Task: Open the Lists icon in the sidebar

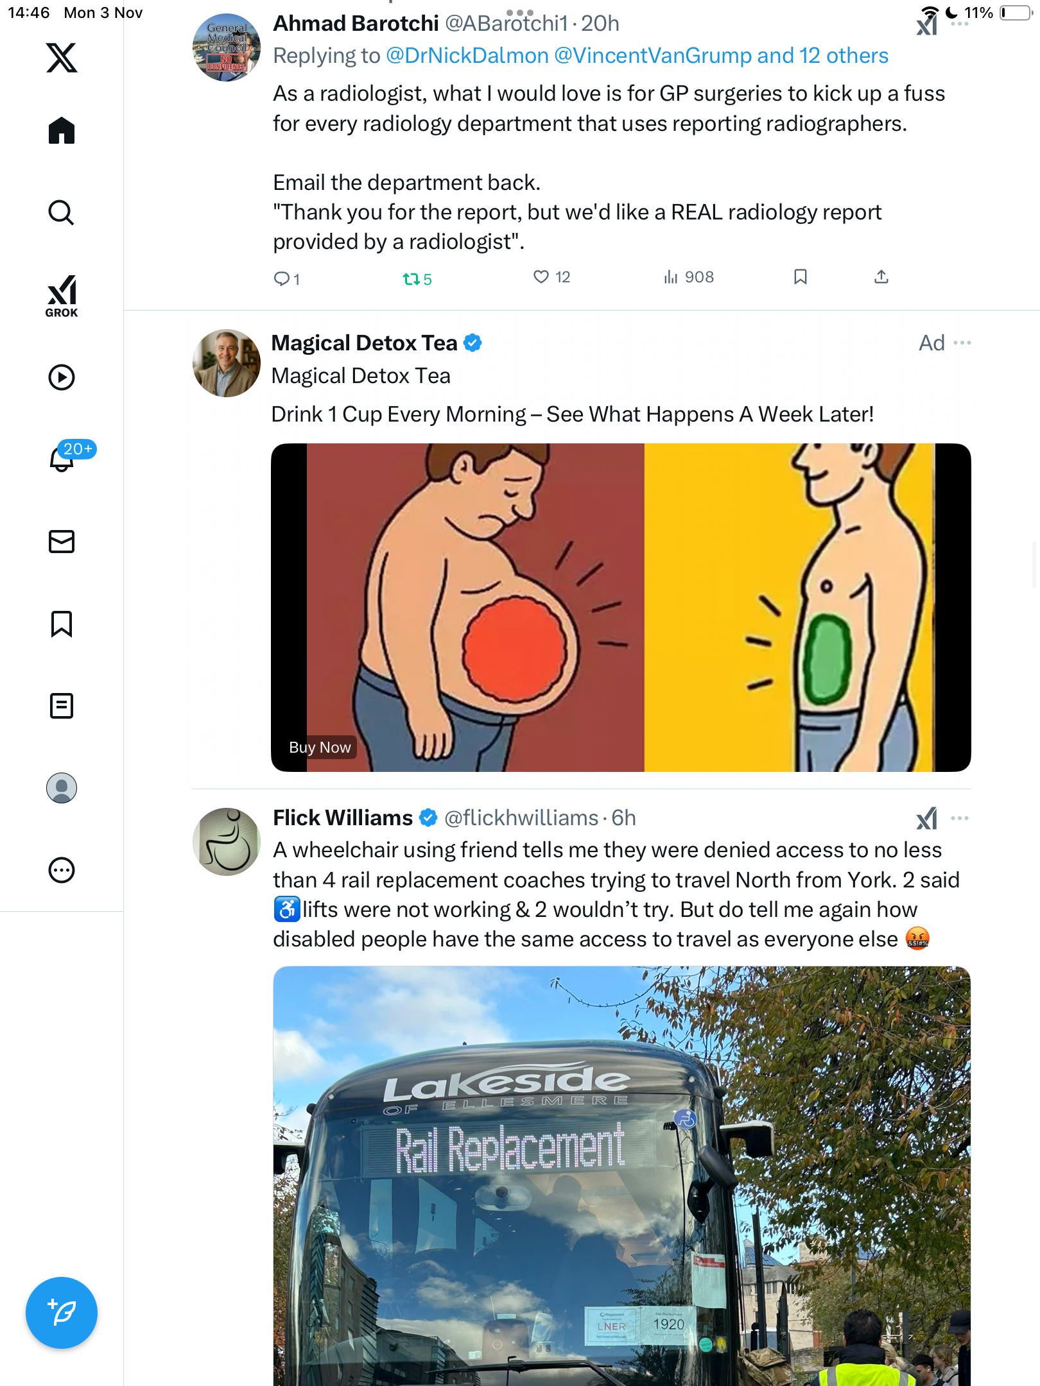Action: 62,706
